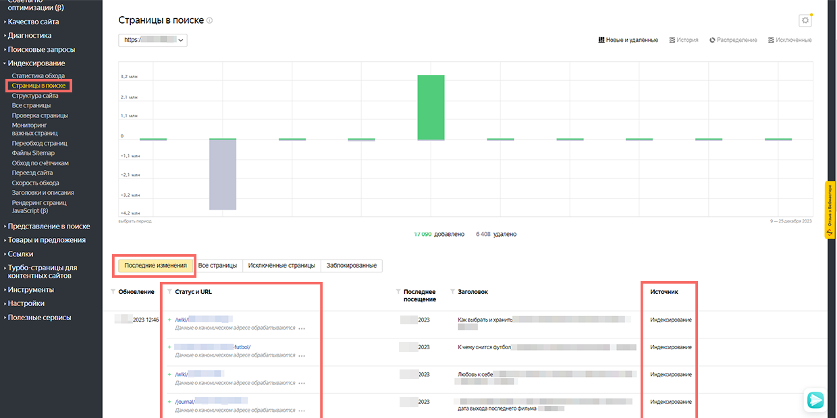The image size is (837, 418).
Task: Open «Переобход страниц»
Action: click(x=40, y=144)
